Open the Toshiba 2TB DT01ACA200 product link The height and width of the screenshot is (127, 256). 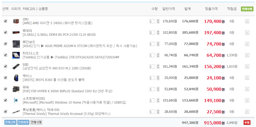[x=71, y=57]
